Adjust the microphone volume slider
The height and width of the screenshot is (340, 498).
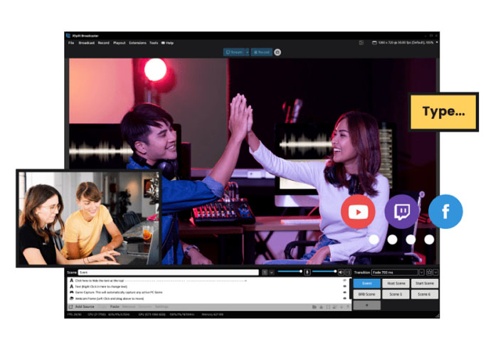[x=290, y=272]
